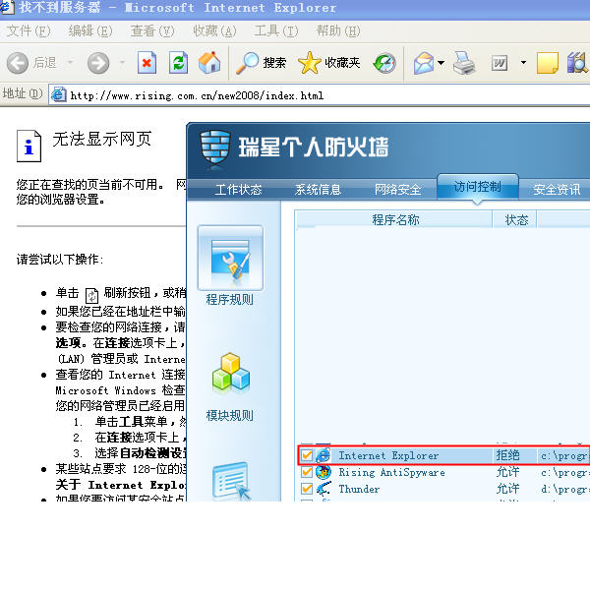Open History clock icon in toolbar
590x590 pixels.
(384, 63)
